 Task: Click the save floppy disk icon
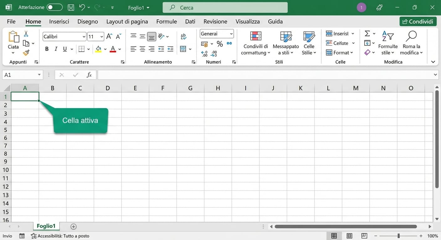(x=71, y=7)
